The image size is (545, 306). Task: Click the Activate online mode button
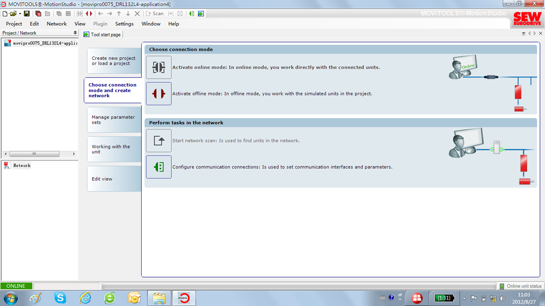tap(159, 67)
